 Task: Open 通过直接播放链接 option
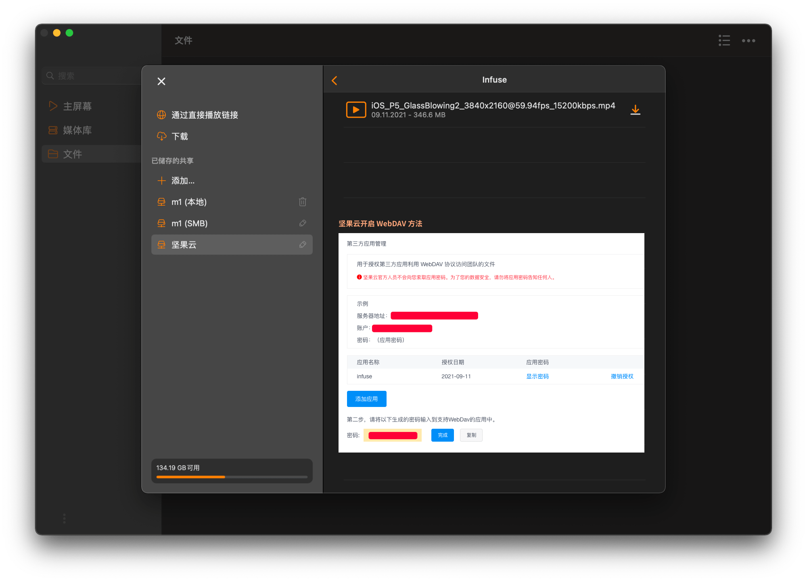point(232,115)
